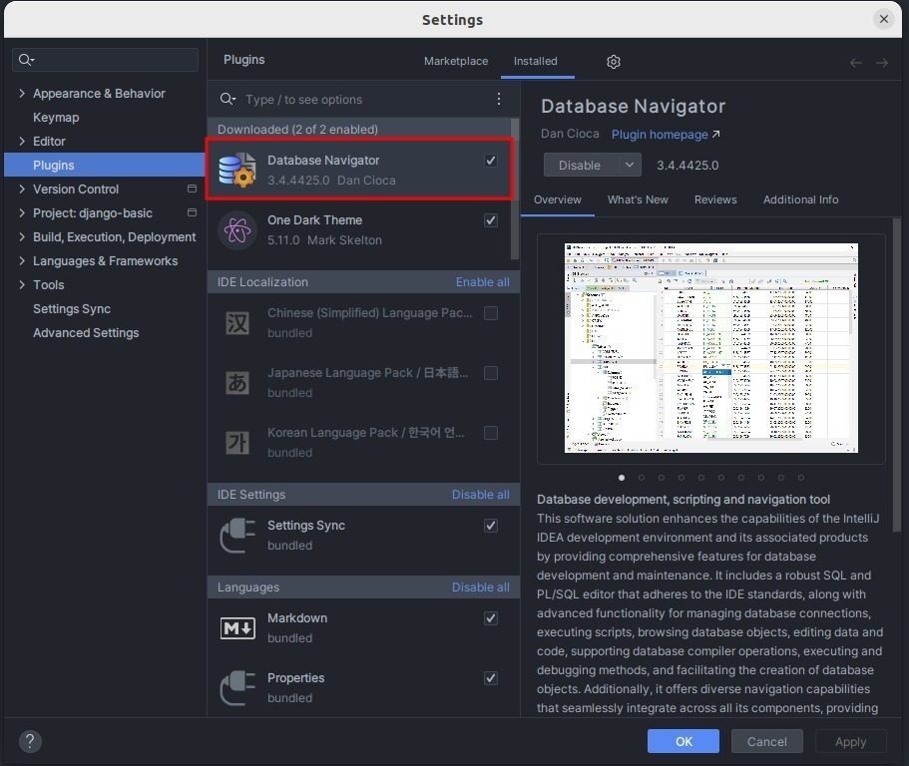909x766 pixels.
Task: Click the Disable plugin button
Action: [x=581, y=166]
